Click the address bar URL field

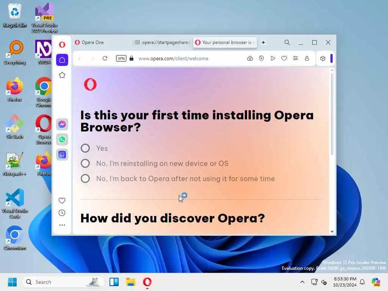pos(173,59)
